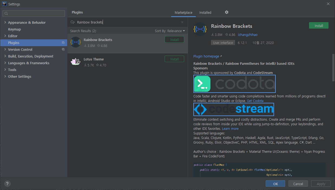Expand Languages & Frameworks
This screenshot has width=335, height=190.
5,63
